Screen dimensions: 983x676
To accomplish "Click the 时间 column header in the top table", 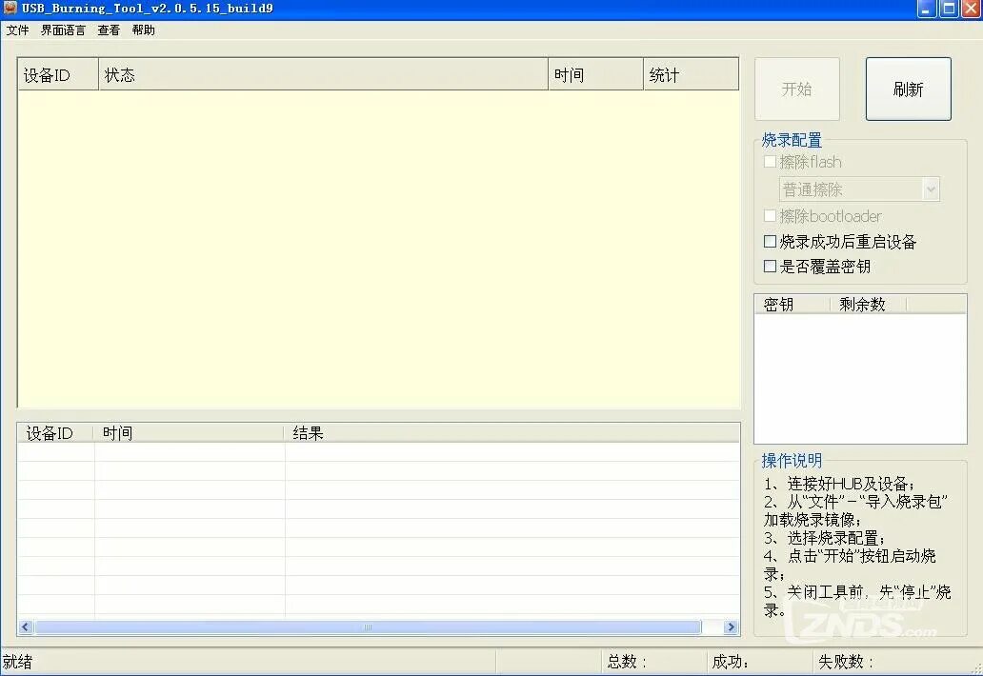I will pos(596,75).
